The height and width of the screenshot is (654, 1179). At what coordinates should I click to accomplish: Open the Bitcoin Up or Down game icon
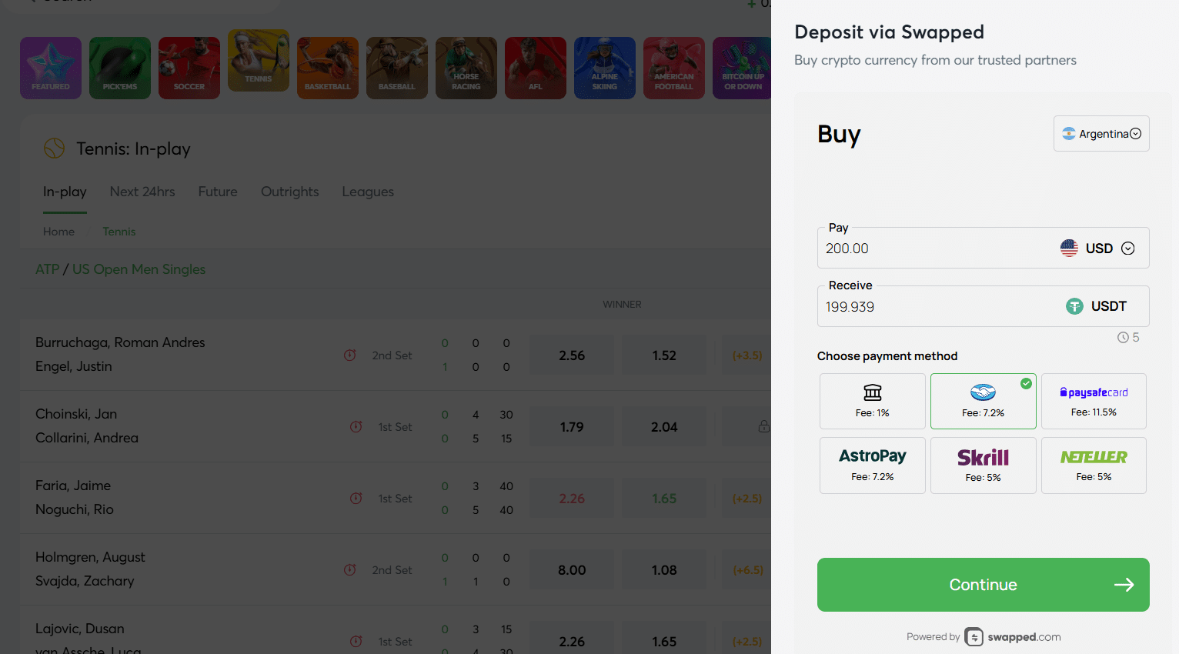(x=743, y=68)
